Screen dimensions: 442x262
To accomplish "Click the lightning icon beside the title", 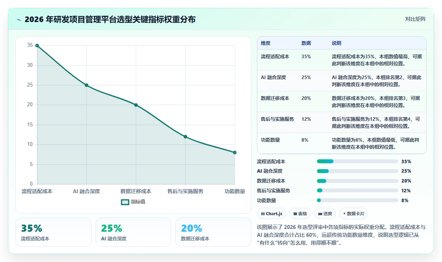I will click(x=19, y=20).
